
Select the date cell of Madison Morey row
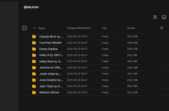[x=77, y=92]
